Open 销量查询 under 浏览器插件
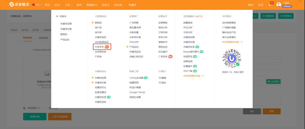 coord(188,23)
